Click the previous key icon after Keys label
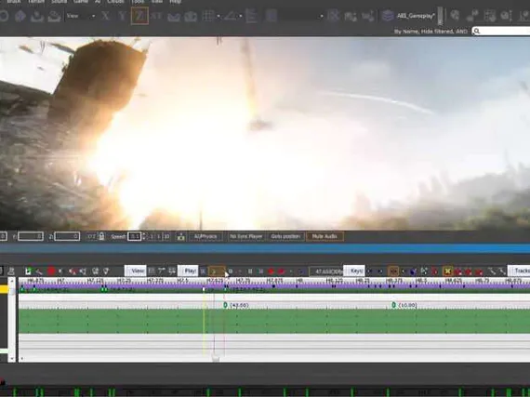Screen dimensions: 530x397 (369, 271)
